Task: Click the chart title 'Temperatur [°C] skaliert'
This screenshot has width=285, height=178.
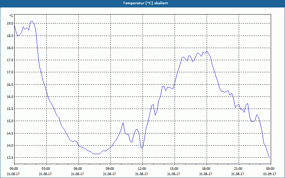Action: [145, 3]
